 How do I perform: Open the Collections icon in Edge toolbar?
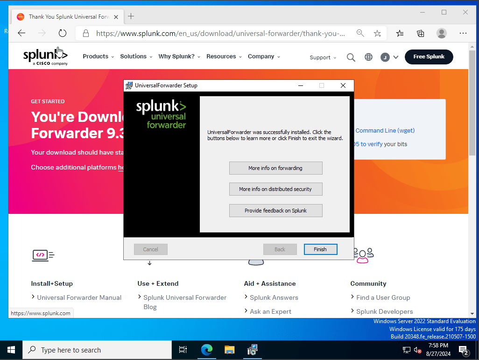click(x=421, y=33)
